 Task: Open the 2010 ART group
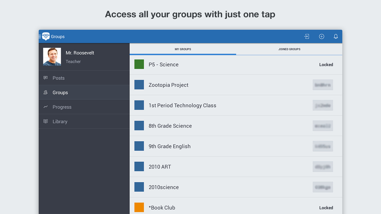(x=160, y=167)
